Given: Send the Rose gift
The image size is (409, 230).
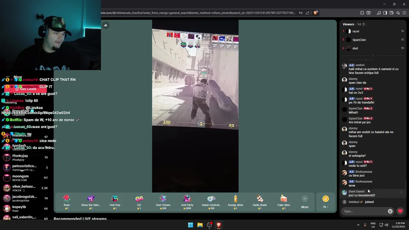Looking at the screenshot, I should coord(66,202).
